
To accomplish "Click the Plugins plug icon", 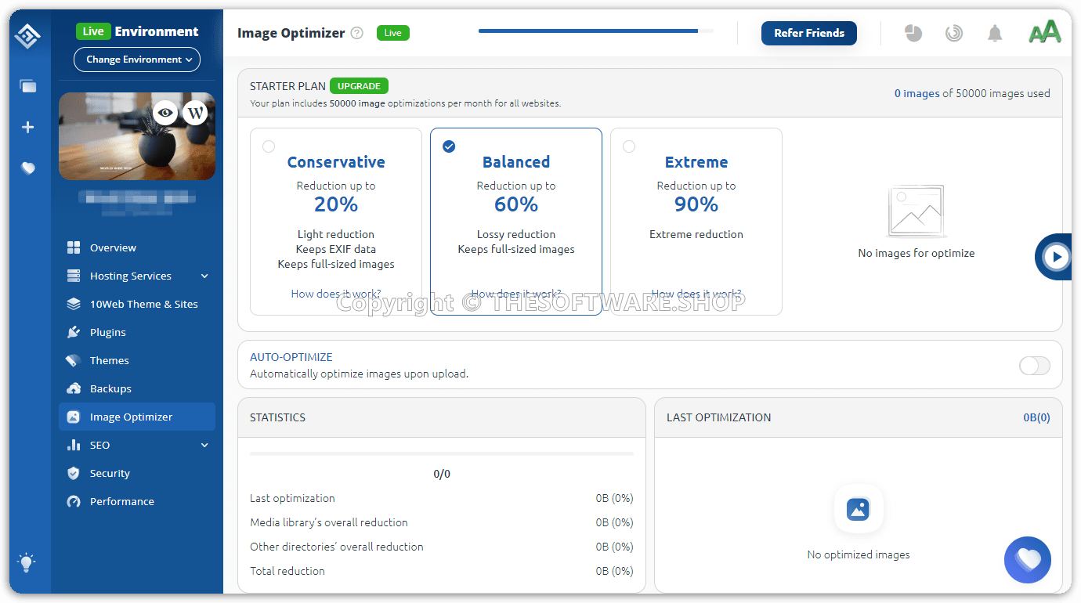I will tap(74, 332).
